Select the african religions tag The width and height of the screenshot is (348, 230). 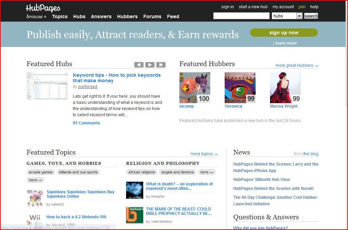142,172
